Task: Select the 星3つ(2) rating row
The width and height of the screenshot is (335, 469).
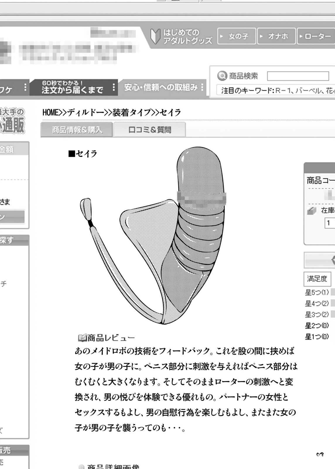Action: tap(317, 315)
